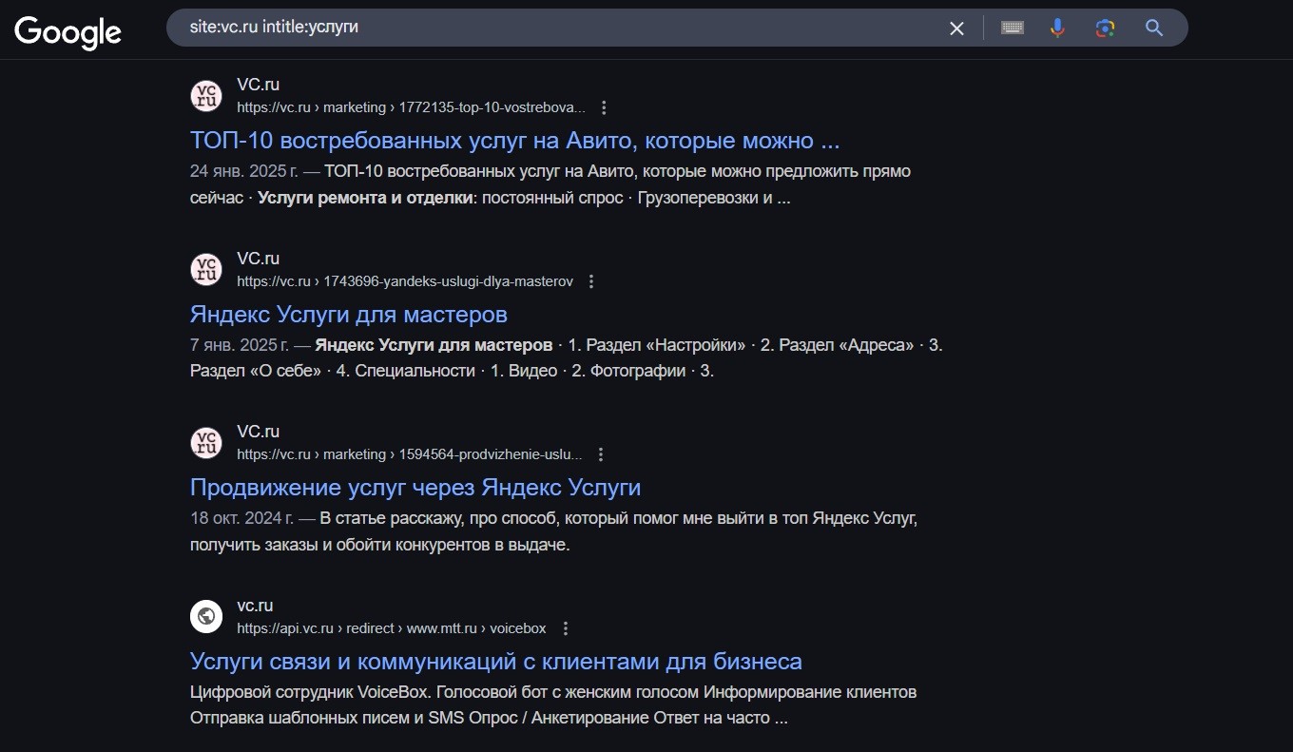
Task: Open ТОП-10 востребованных услуг на Авито link
Action: [x=514, y=141]
